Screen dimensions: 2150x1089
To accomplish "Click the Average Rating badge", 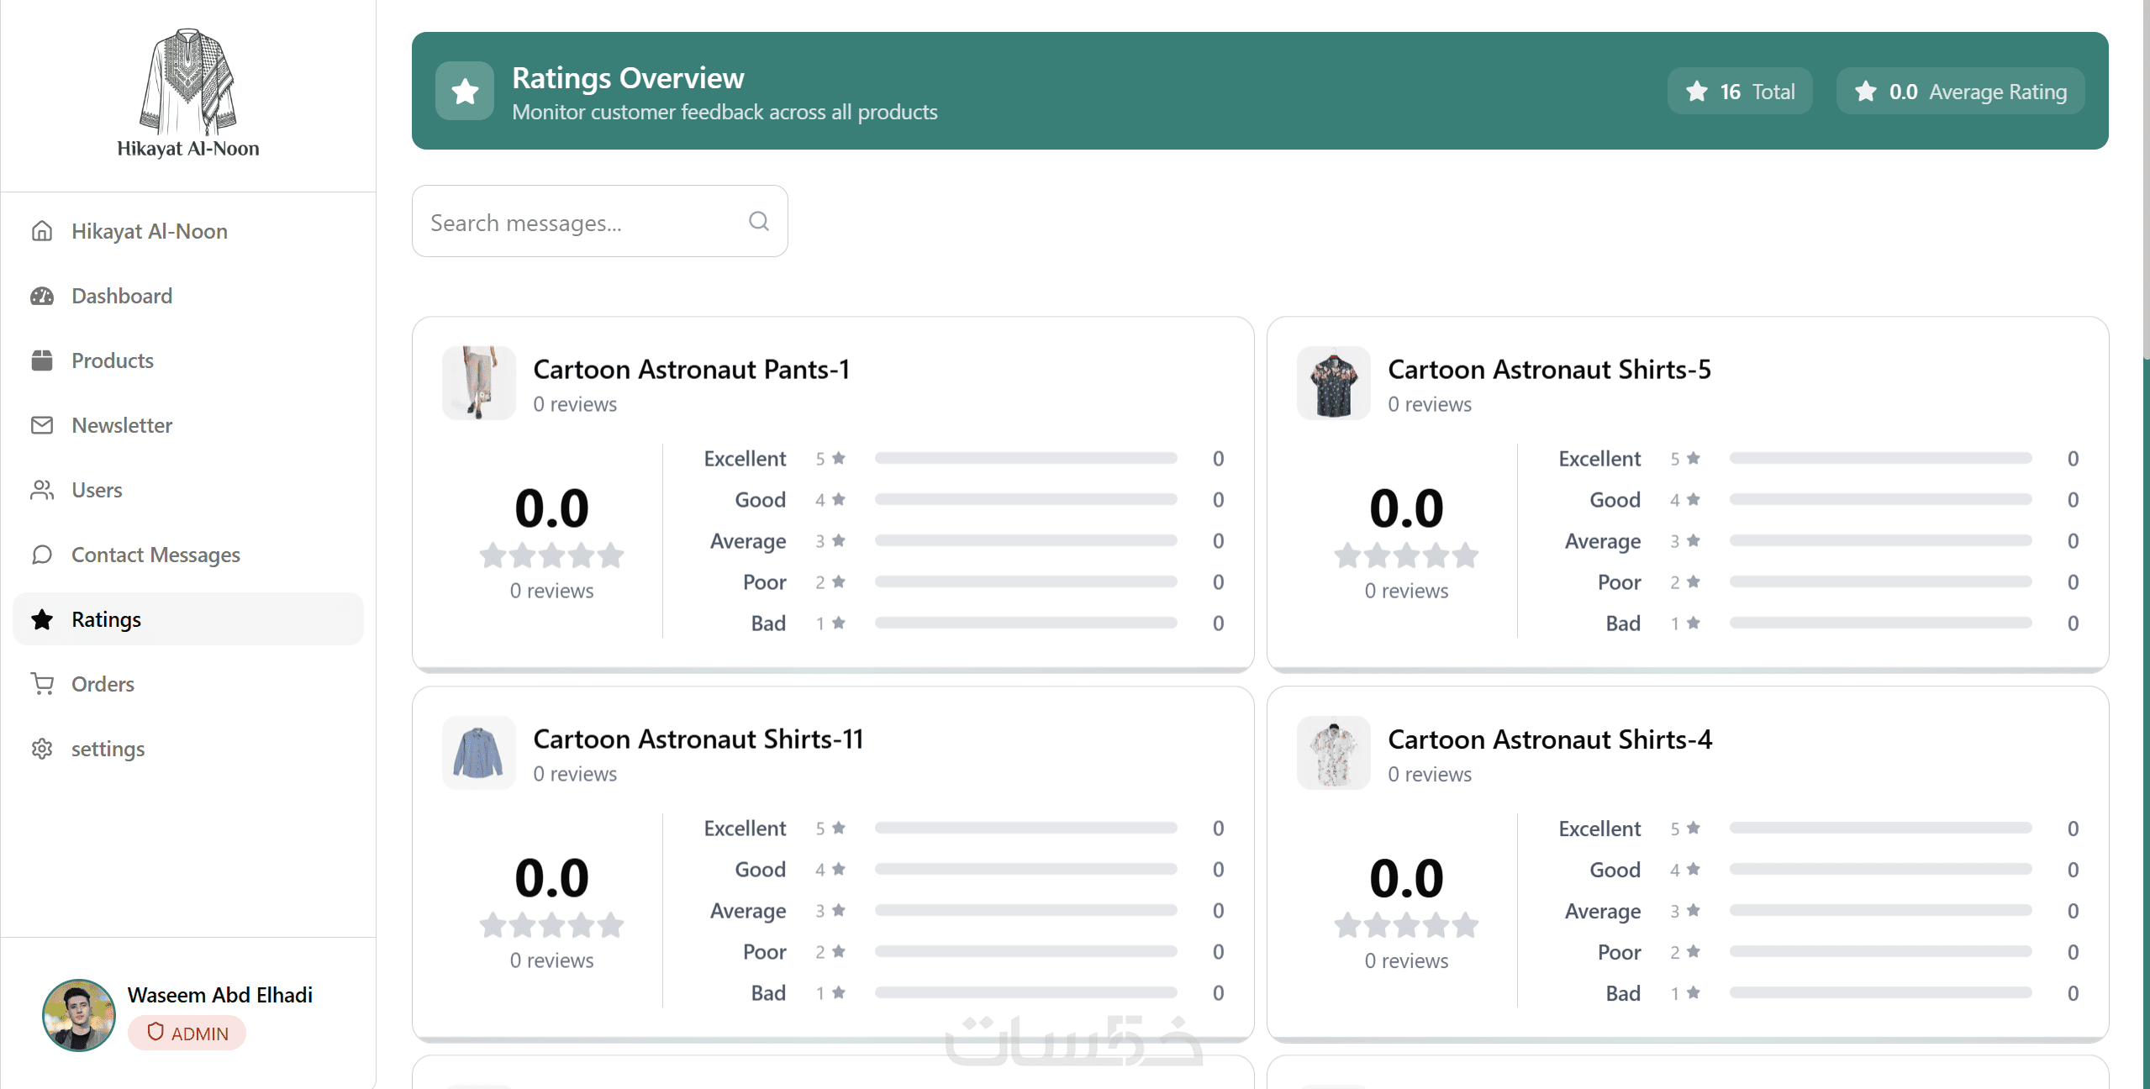I will (1959, 92).
